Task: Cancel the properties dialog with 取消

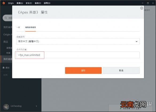Action: pos(121,70)
